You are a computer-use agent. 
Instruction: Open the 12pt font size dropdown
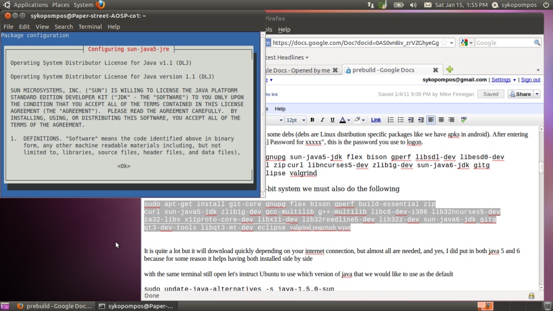(x=295, y=120)
